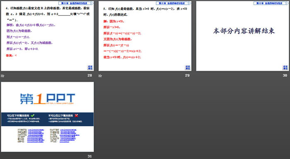Select slide 30 thumbnail reading 本部分内容讲解结束
This screenshot has width=290, height=159.
pos(242,36)
